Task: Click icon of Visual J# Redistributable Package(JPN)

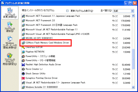Action: pyautogui.click(x=23, y=34)
